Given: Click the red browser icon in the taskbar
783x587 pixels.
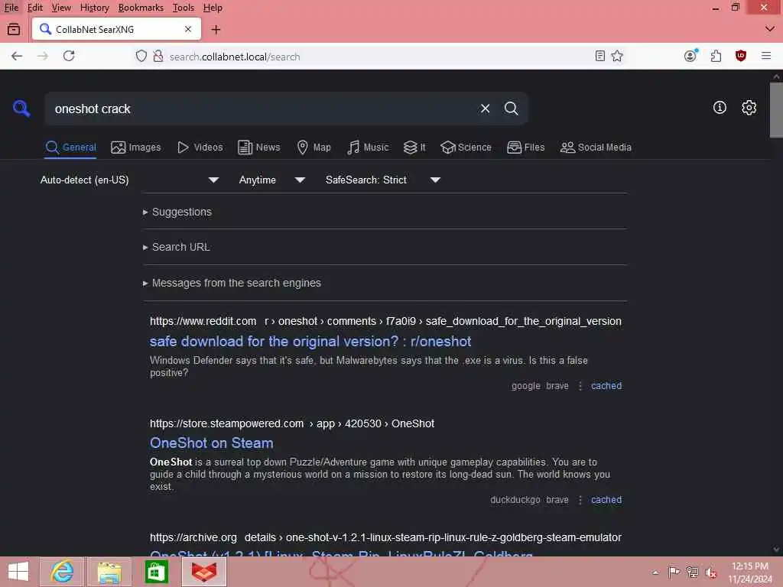Looking at the screenshot, I should [x=204, y=572].
